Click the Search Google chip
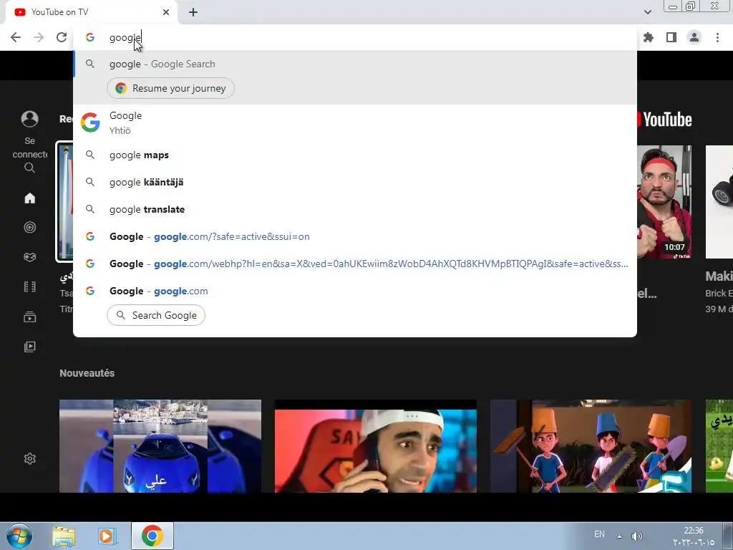Viewport: 733px width, 550px height. tap(156, 315)
